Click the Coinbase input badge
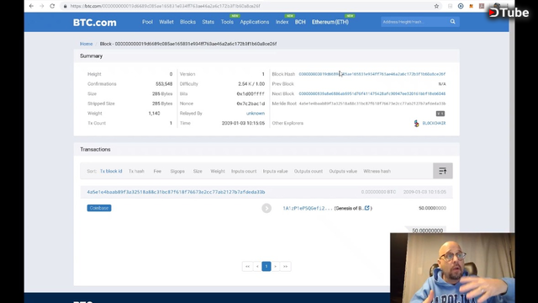This screenshot has width=538, height=303. (x=99, y=208)
